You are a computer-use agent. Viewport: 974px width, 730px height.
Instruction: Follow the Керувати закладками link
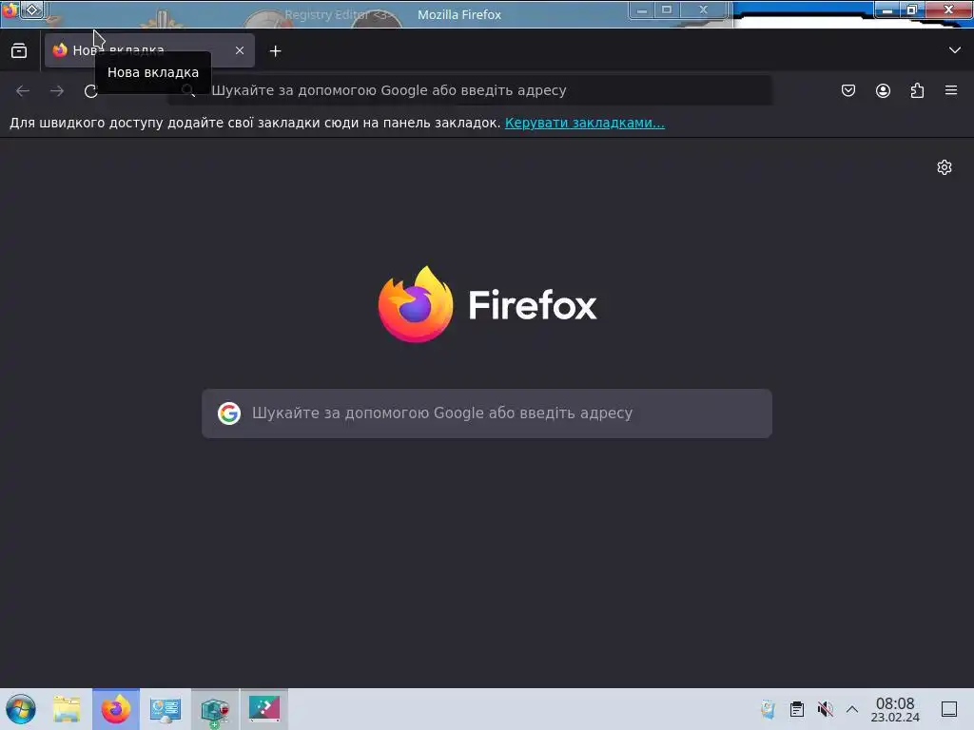point(585,123)
